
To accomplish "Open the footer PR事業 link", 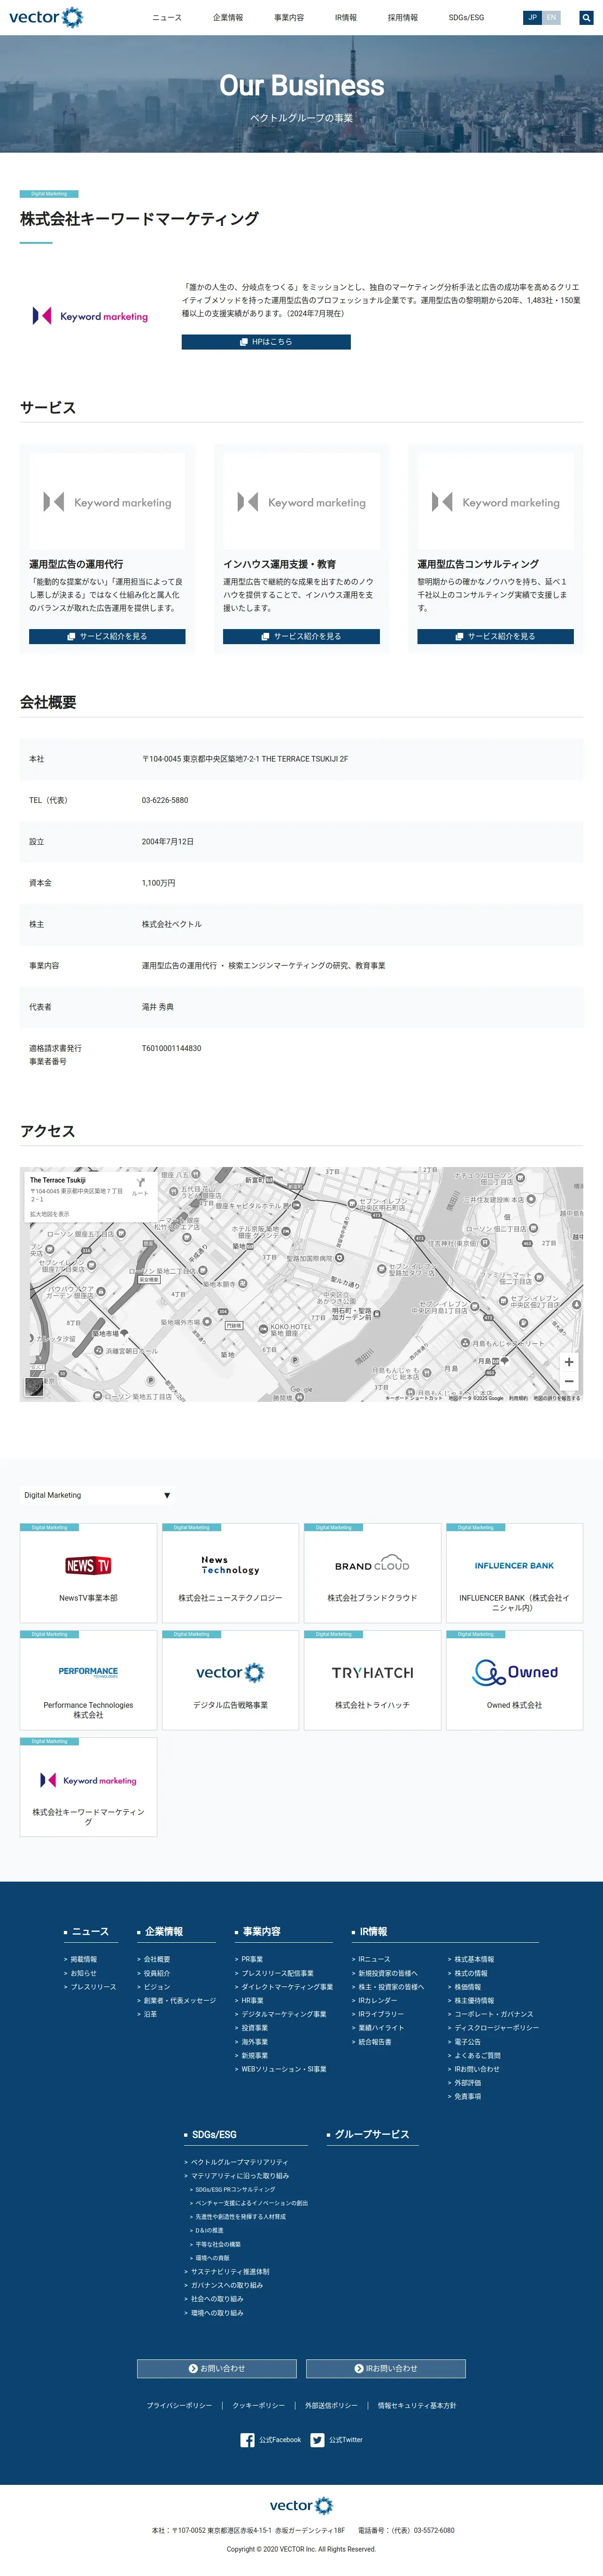I will pos(252,1959).
